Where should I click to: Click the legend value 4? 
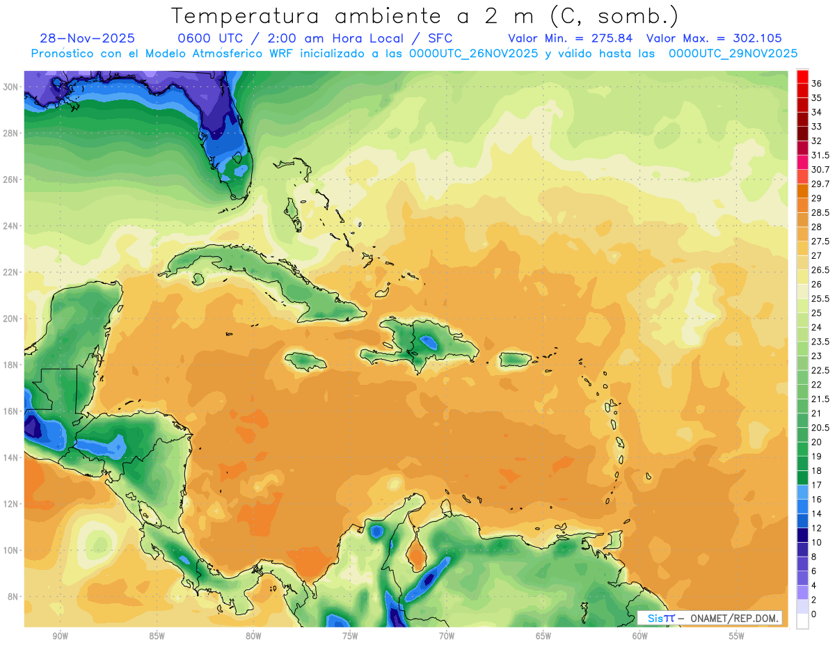814,585
